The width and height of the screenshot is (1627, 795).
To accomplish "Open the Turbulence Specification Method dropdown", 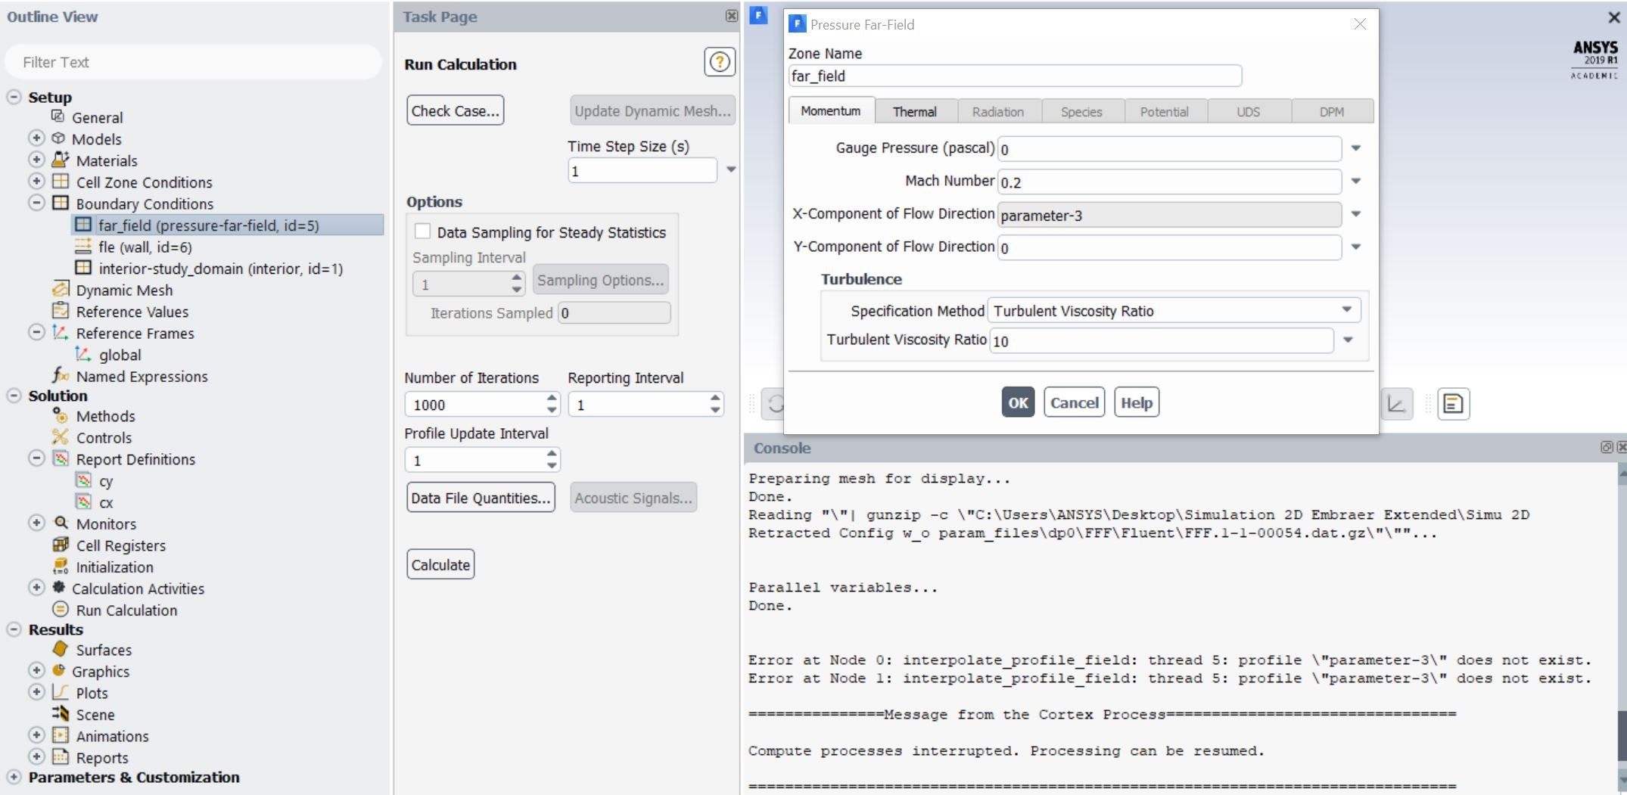I will click(1346, 310).
